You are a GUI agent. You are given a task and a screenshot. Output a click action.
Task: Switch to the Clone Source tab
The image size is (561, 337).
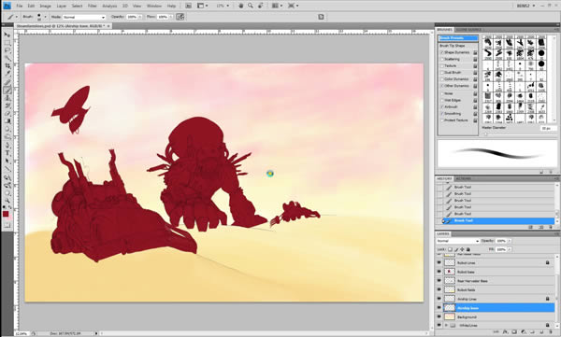tap(468, 29)
